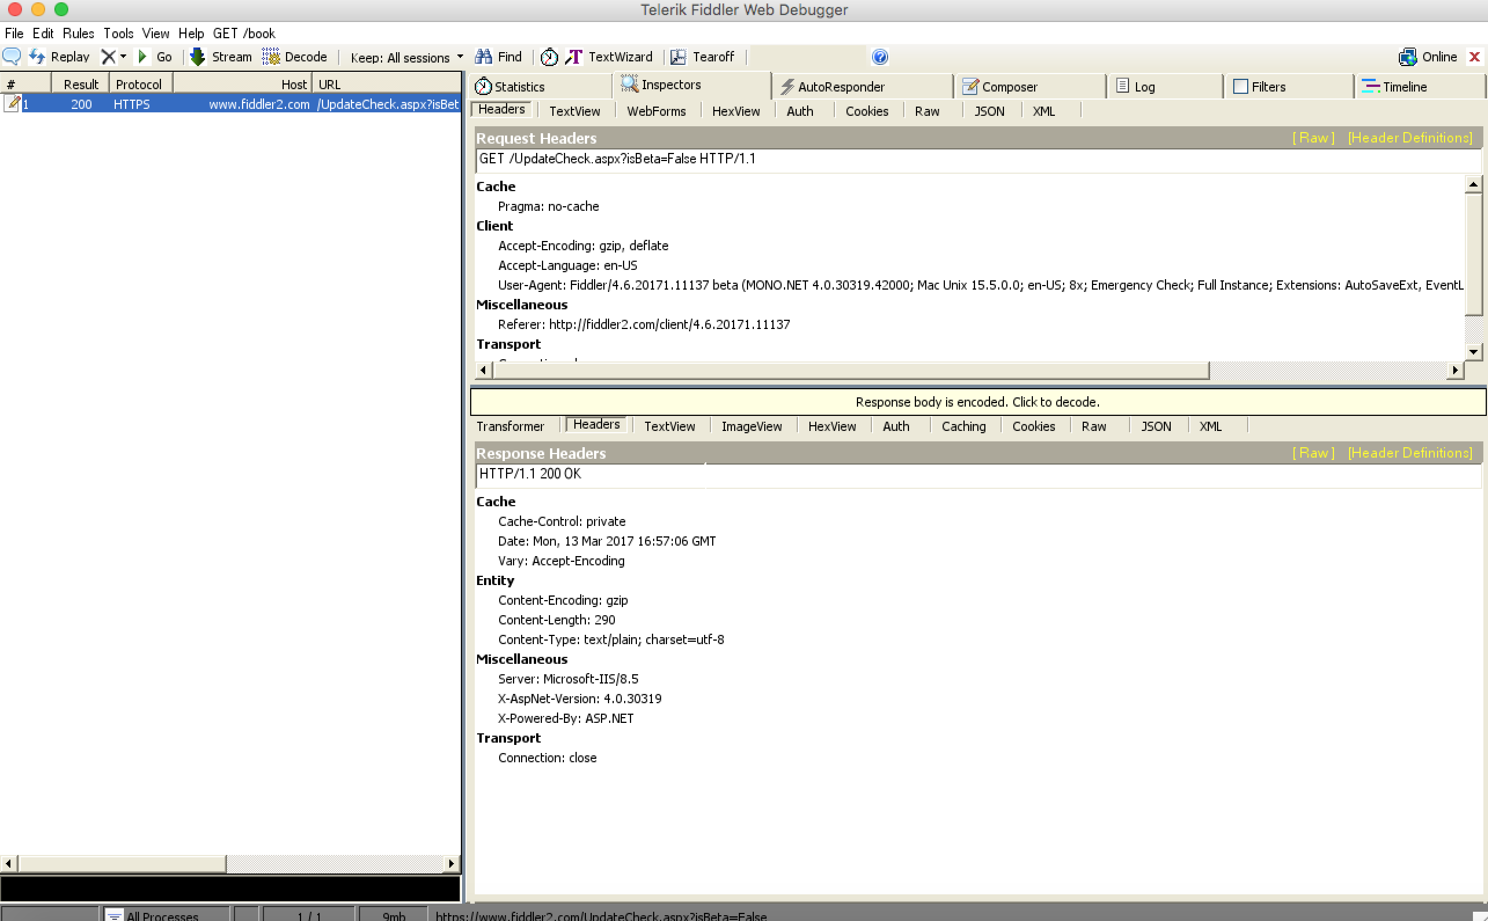Click the Raw link in Request Headers
1488x921 pixels.
click(x=1313, y=138)
